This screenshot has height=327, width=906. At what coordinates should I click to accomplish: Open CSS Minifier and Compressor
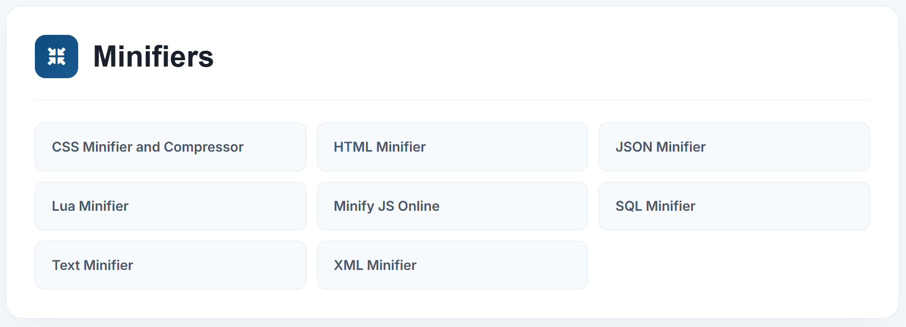[x=170, y=147]
